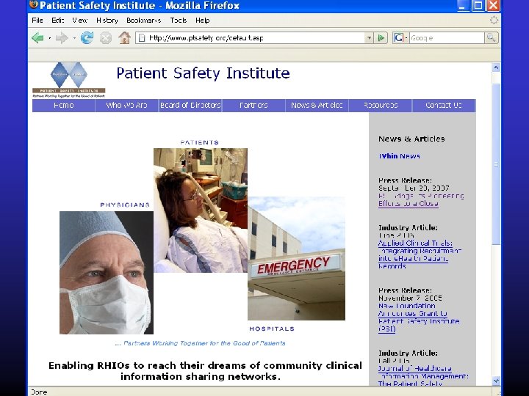529x396 pixels.
Task: Click the News & Articles sidebar heading
Action: (x=411, y=139)
